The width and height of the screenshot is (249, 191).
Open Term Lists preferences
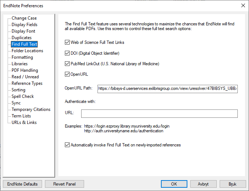[21, 116]
